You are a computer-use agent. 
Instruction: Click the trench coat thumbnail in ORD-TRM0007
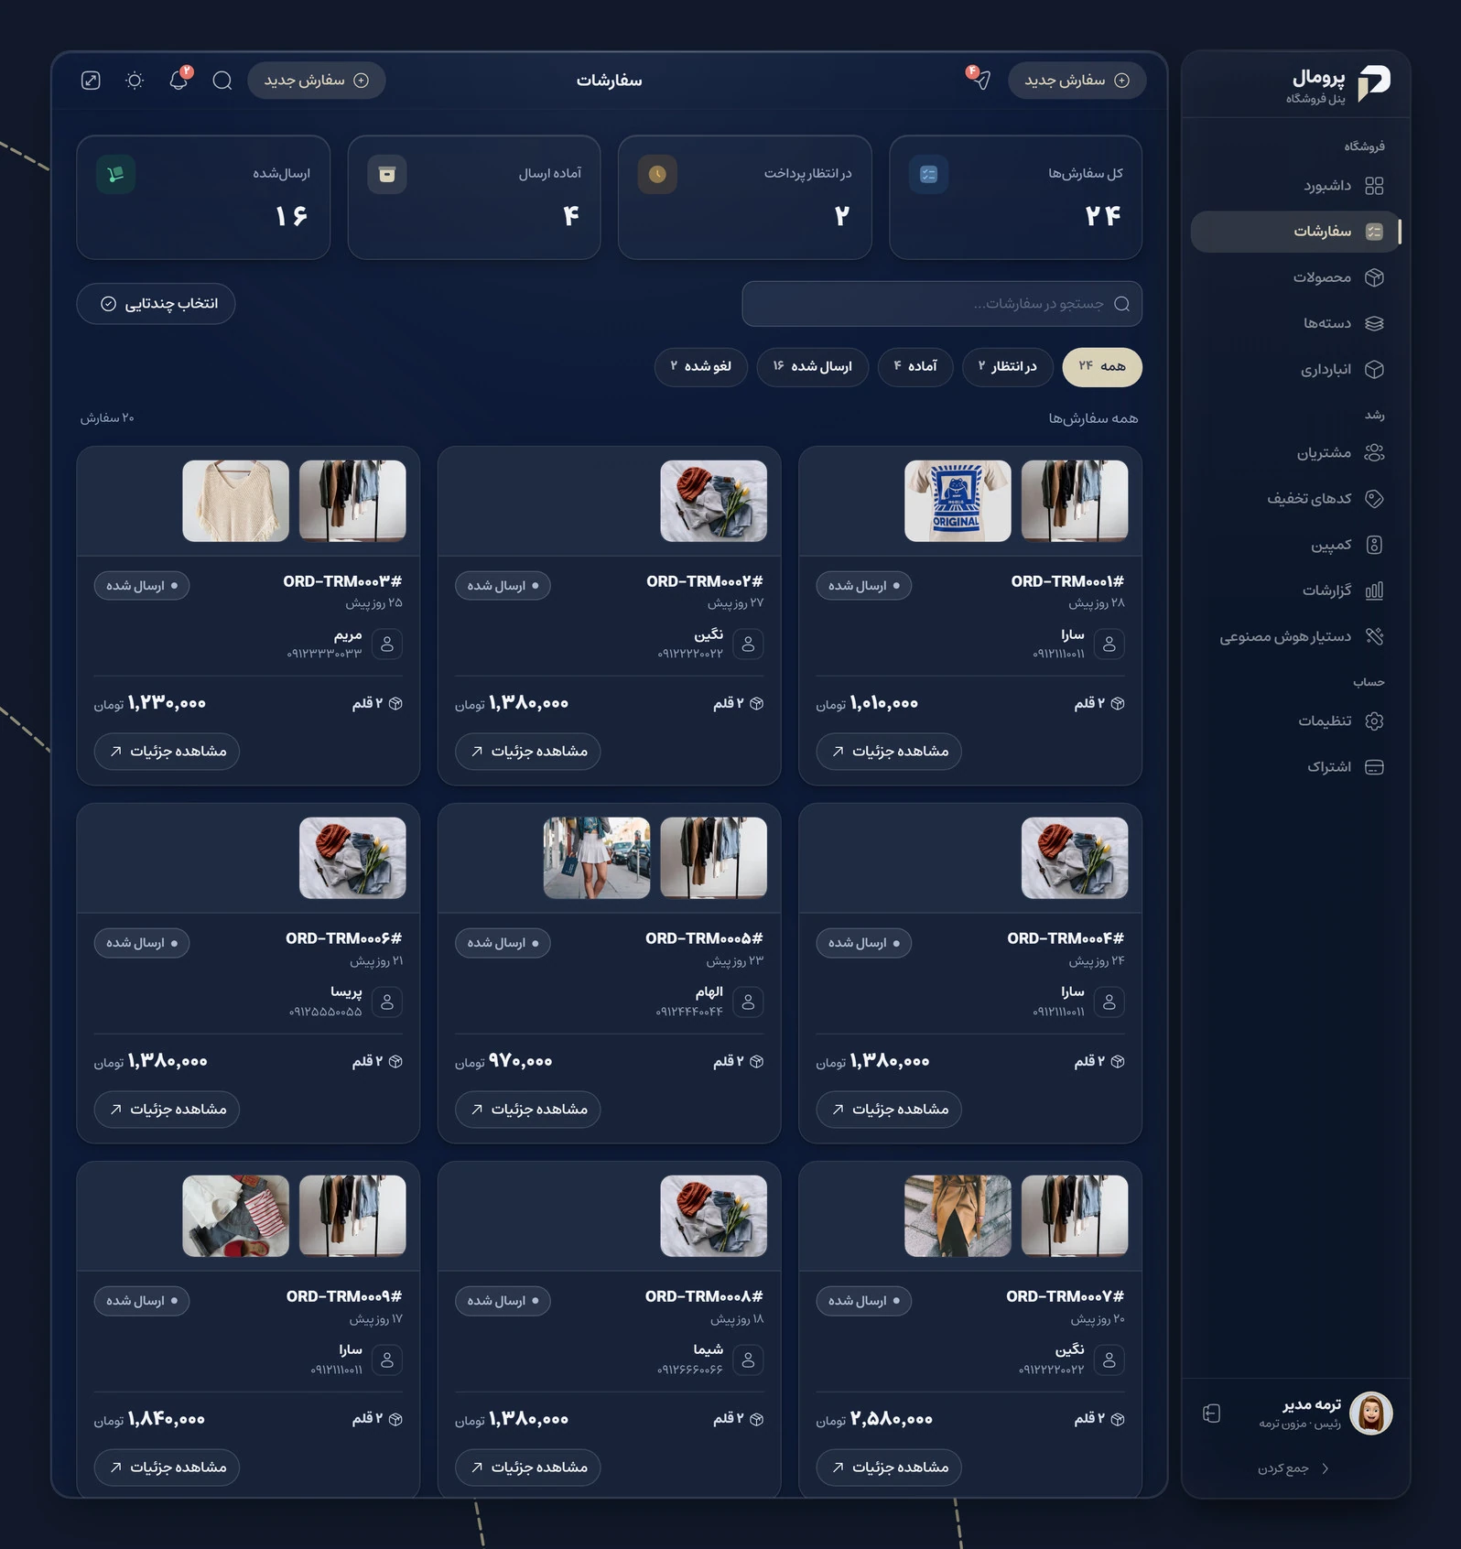click(x=958, y=1216)
